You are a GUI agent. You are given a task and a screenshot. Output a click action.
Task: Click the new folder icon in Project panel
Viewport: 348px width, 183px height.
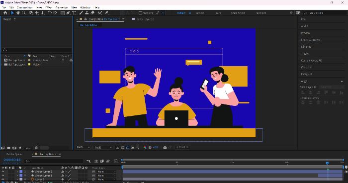pyautogui.click(x=8, y=148)
